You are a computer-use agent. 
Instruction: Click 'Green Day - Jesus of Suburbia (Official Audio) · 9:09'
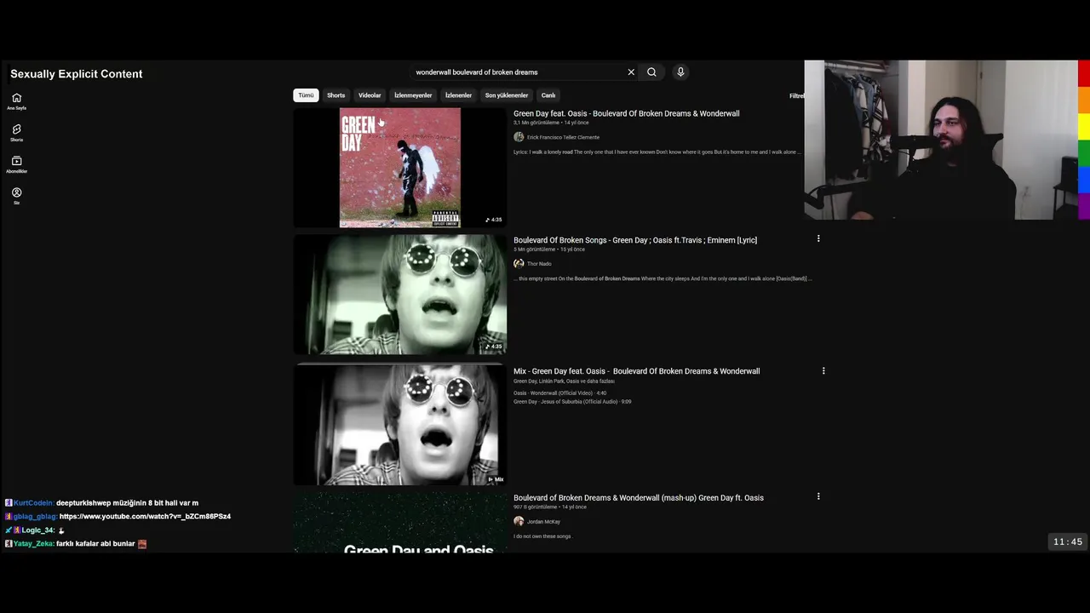pyautogui.click(x=572, y=402)
